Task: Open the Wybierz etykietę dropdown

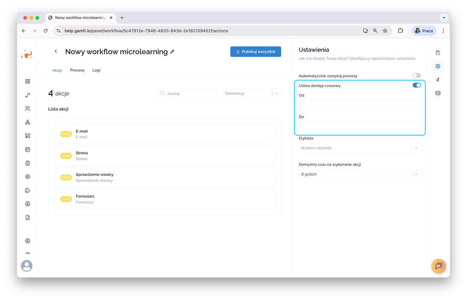Action: (359, 148)
